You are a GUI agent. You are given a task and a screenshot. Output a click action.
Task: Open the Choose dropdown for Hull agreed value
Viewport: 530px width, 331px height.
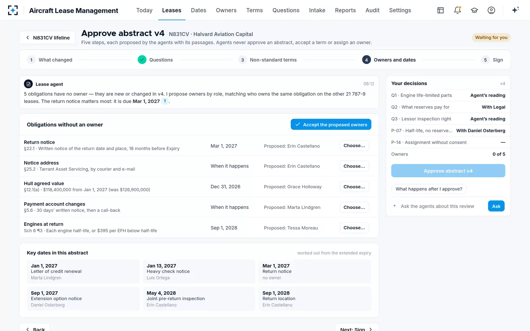[x=354, y=187]
